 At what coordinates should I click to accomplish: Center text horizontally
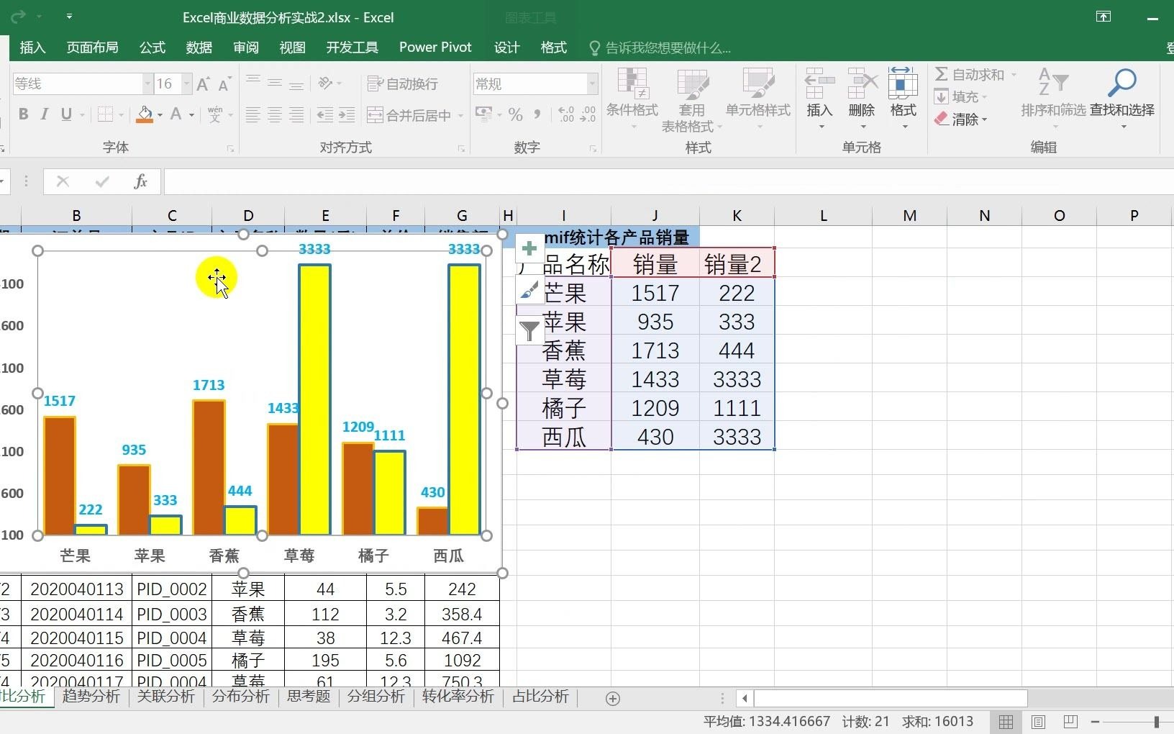pos(275,115)
